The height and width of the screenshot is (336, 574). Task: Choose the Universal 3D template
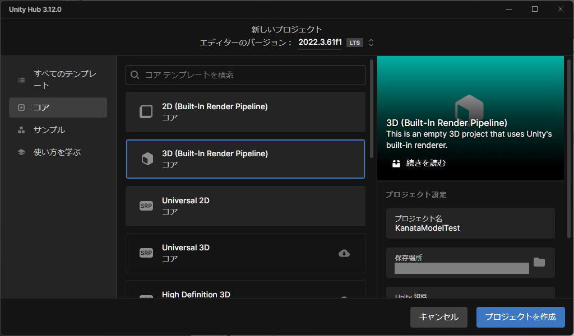pyautogui.click(x=246, y=253)
